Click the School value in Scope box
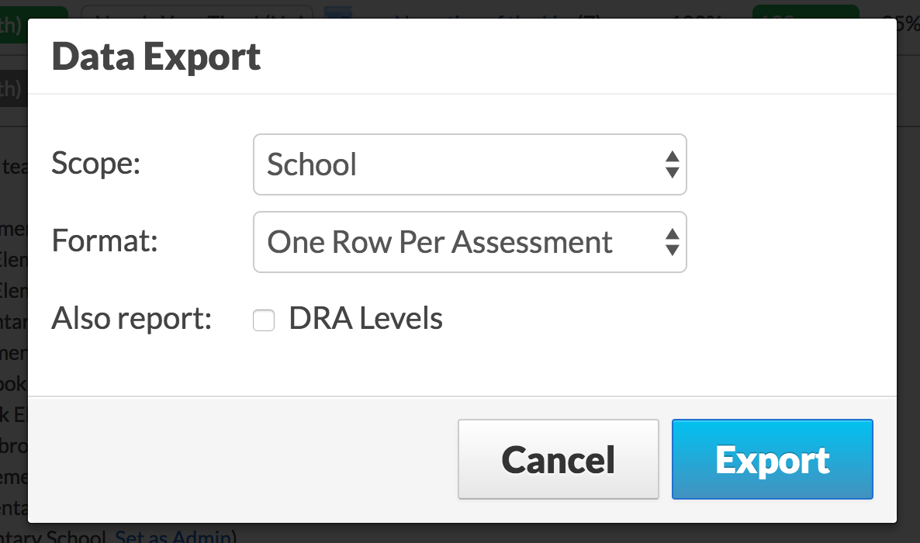 (x=312, y=164)
